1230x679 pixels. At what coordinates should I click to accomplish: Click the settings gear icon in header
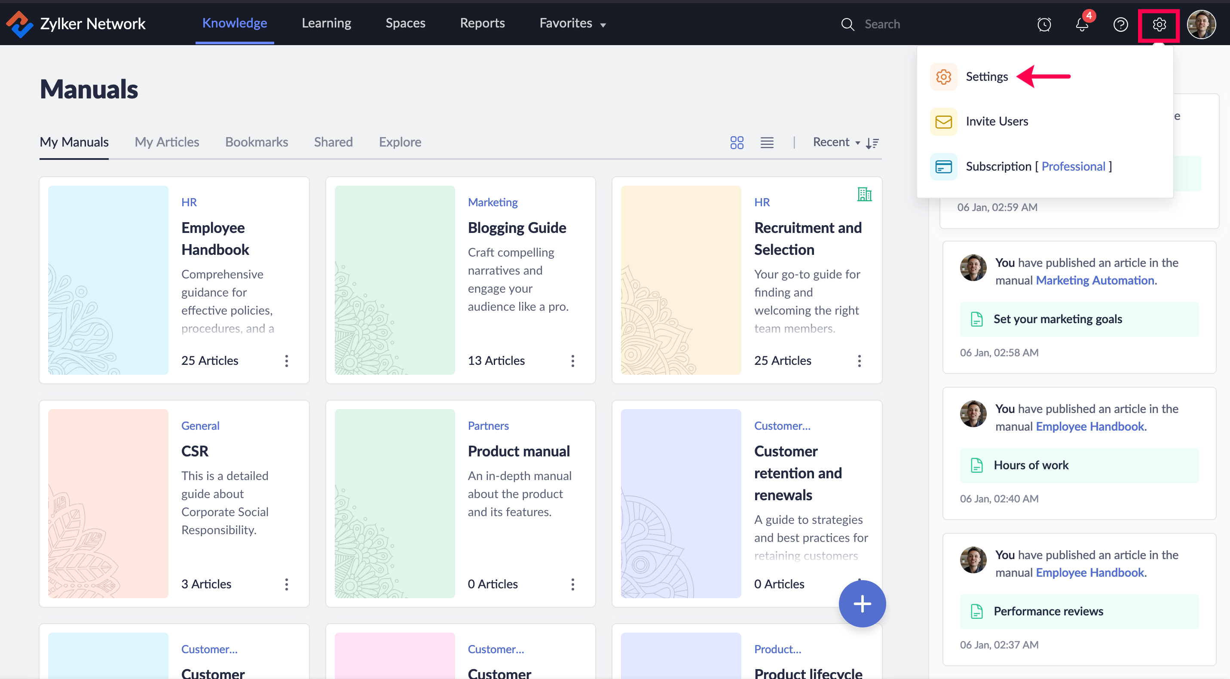tap(1159, 24)
